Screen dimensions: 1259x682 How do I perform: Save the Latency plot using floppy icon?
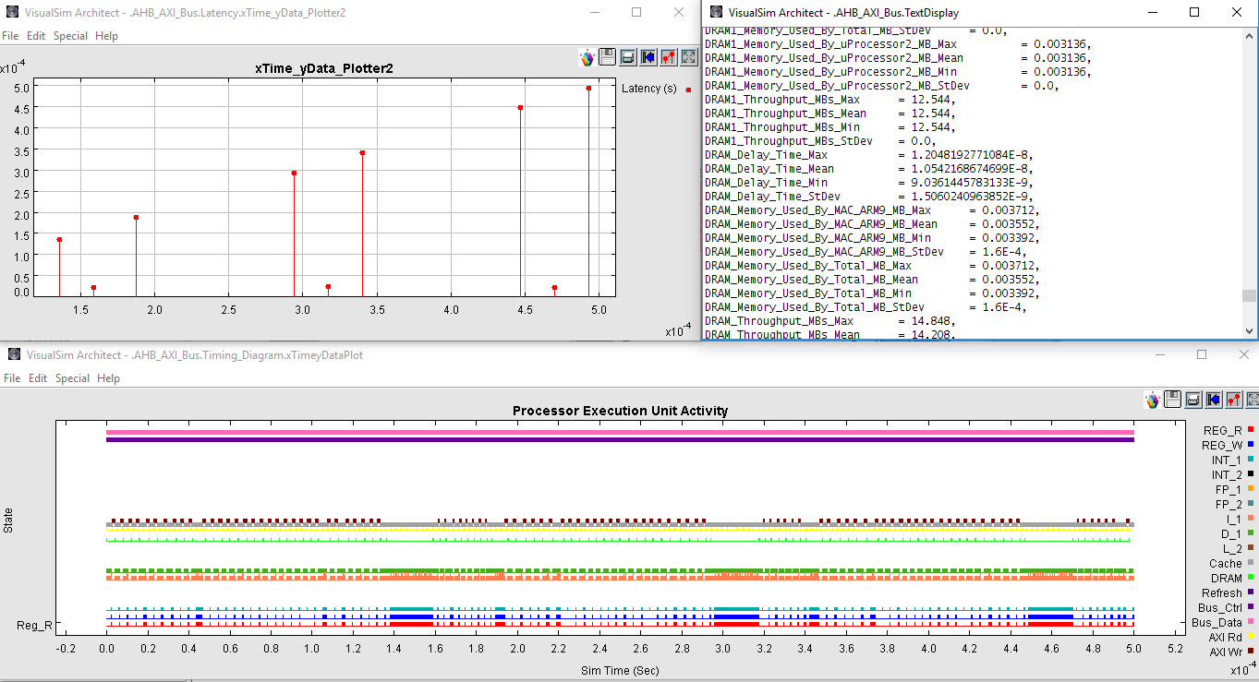pos(607,57)
